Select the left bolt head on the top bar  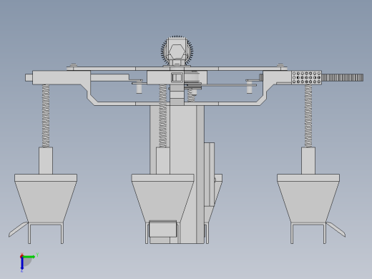(74, 65)
